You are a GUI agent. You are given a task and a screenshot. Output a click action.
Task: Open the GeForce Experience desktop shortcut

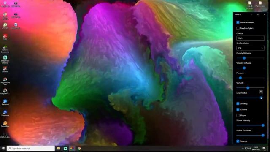pos(5,49)
